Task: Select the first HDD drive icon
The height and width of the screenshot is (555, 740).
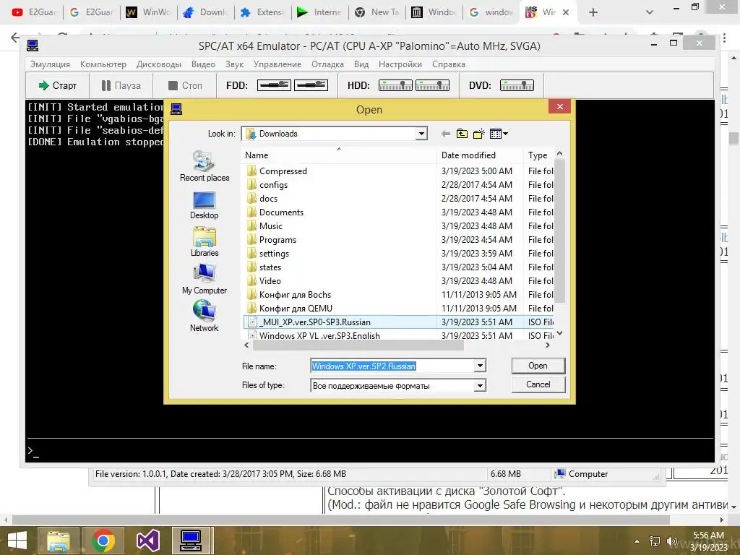Action: 395,85
